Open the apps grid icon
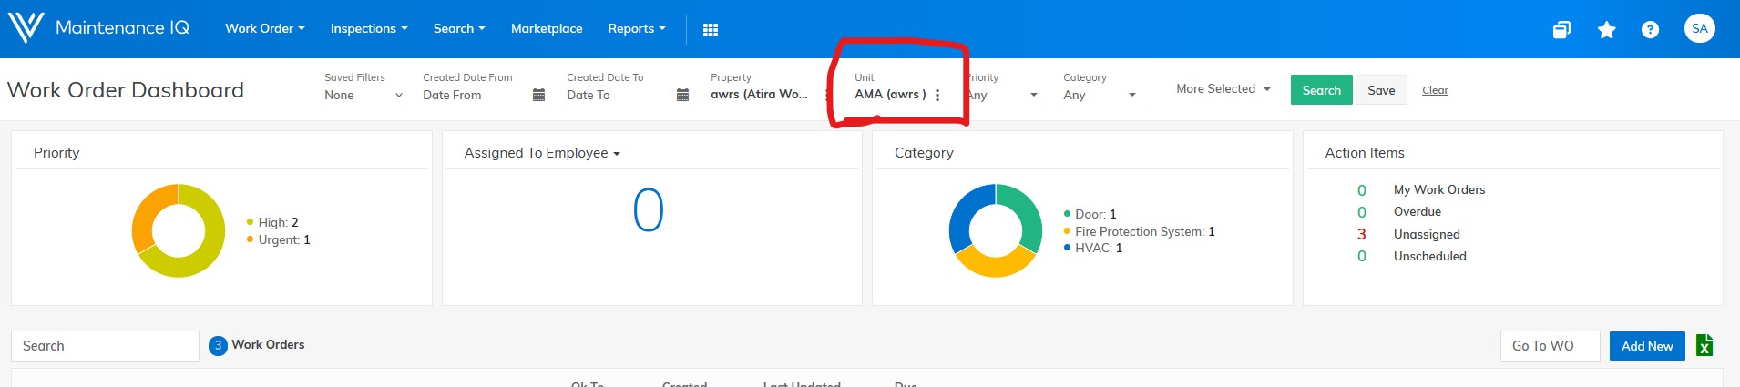 711,30
